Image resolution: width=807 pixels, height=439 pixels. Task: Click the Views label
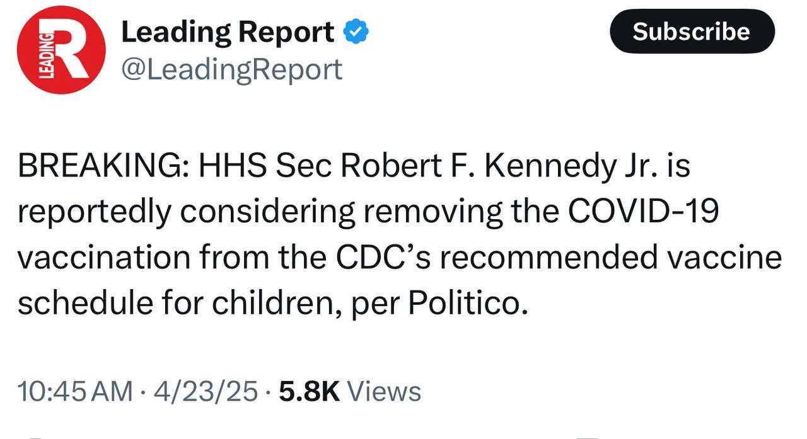pyautogui.click(x=384, y=391)
